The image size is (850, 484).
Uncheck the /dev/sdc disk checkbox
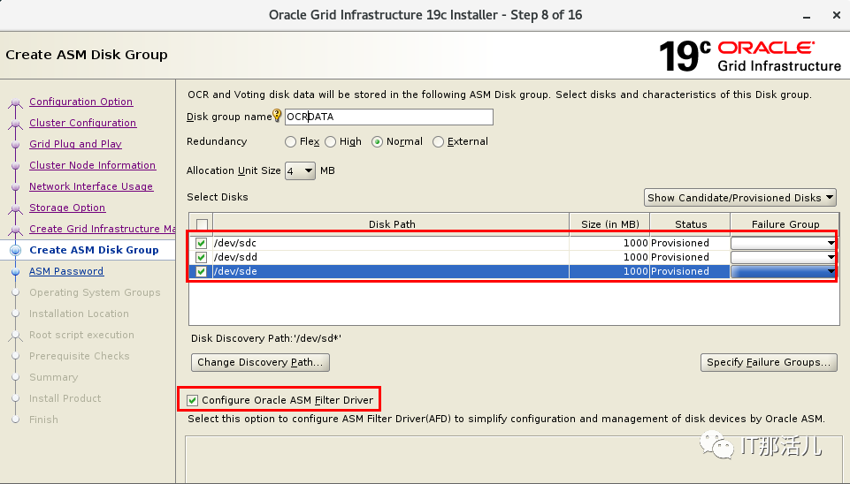click(201, 243)
